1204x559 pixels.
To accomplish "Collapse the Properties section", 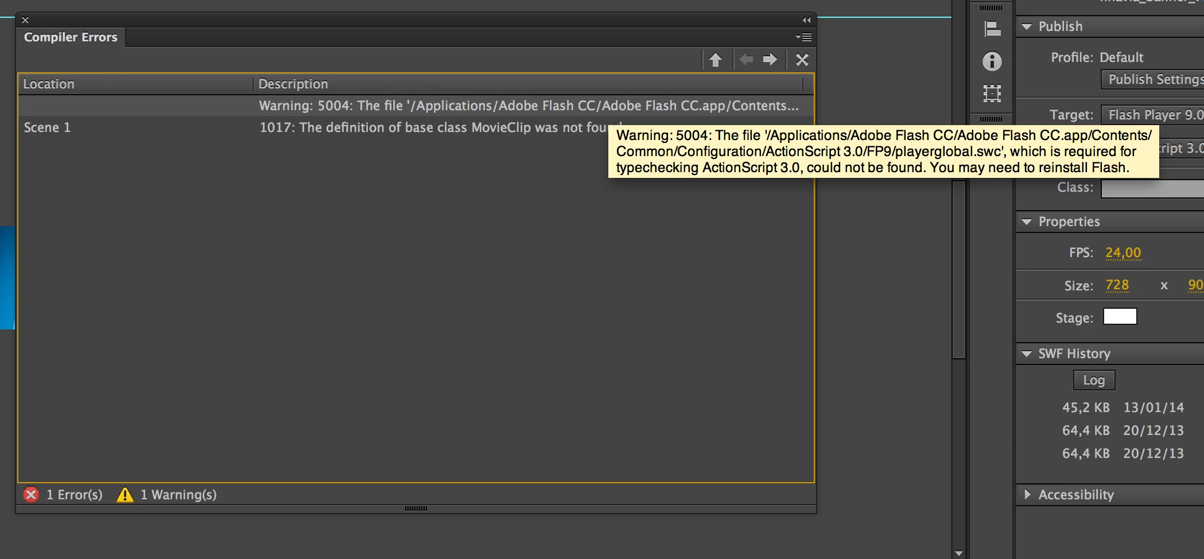I will click(x=1027, y=222).
